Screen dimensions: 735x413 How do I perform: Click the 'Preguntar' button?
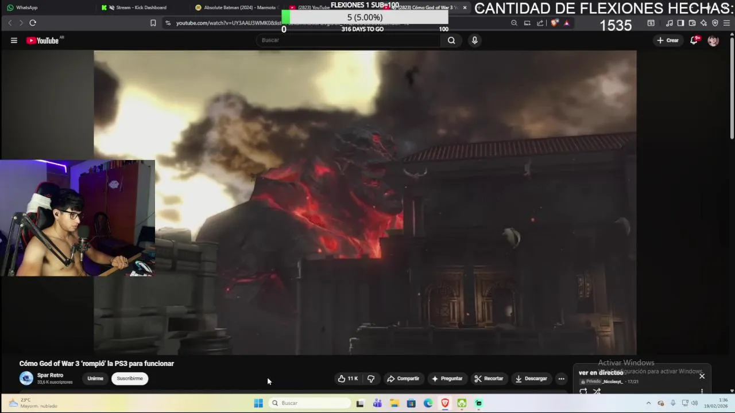coord(447,379)
